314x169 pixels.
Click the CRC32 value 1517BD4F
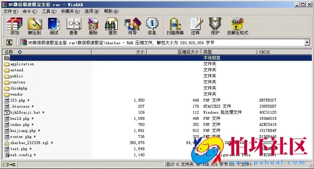268,130
